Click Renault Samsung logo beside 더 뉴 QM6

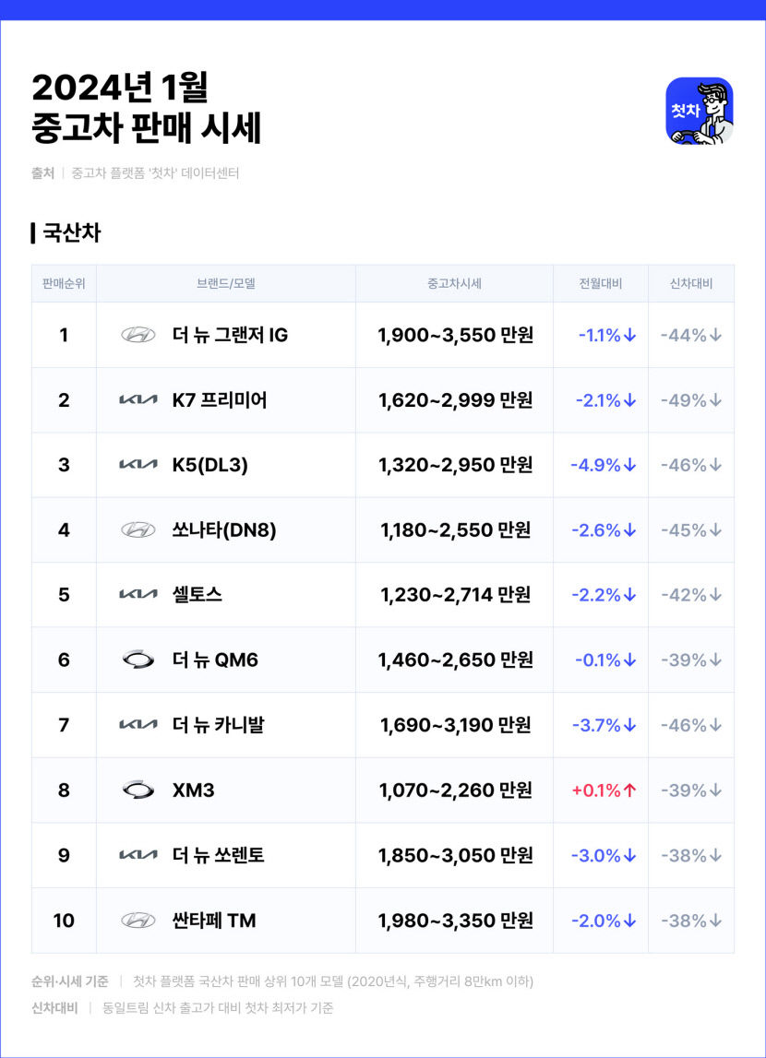(x=138, y=660)
